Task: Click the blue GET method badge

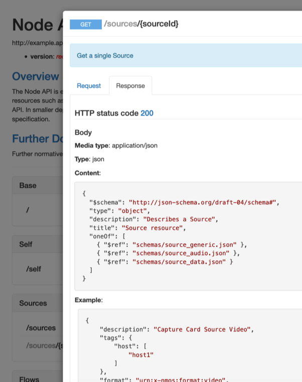Action: [x=86, y=24]
